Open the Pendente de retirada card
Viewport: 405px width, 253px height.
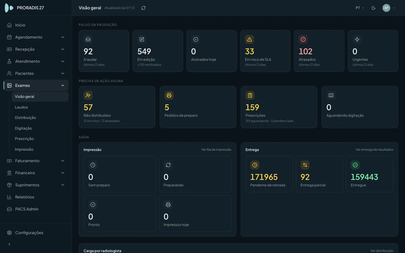coord(269,174)
